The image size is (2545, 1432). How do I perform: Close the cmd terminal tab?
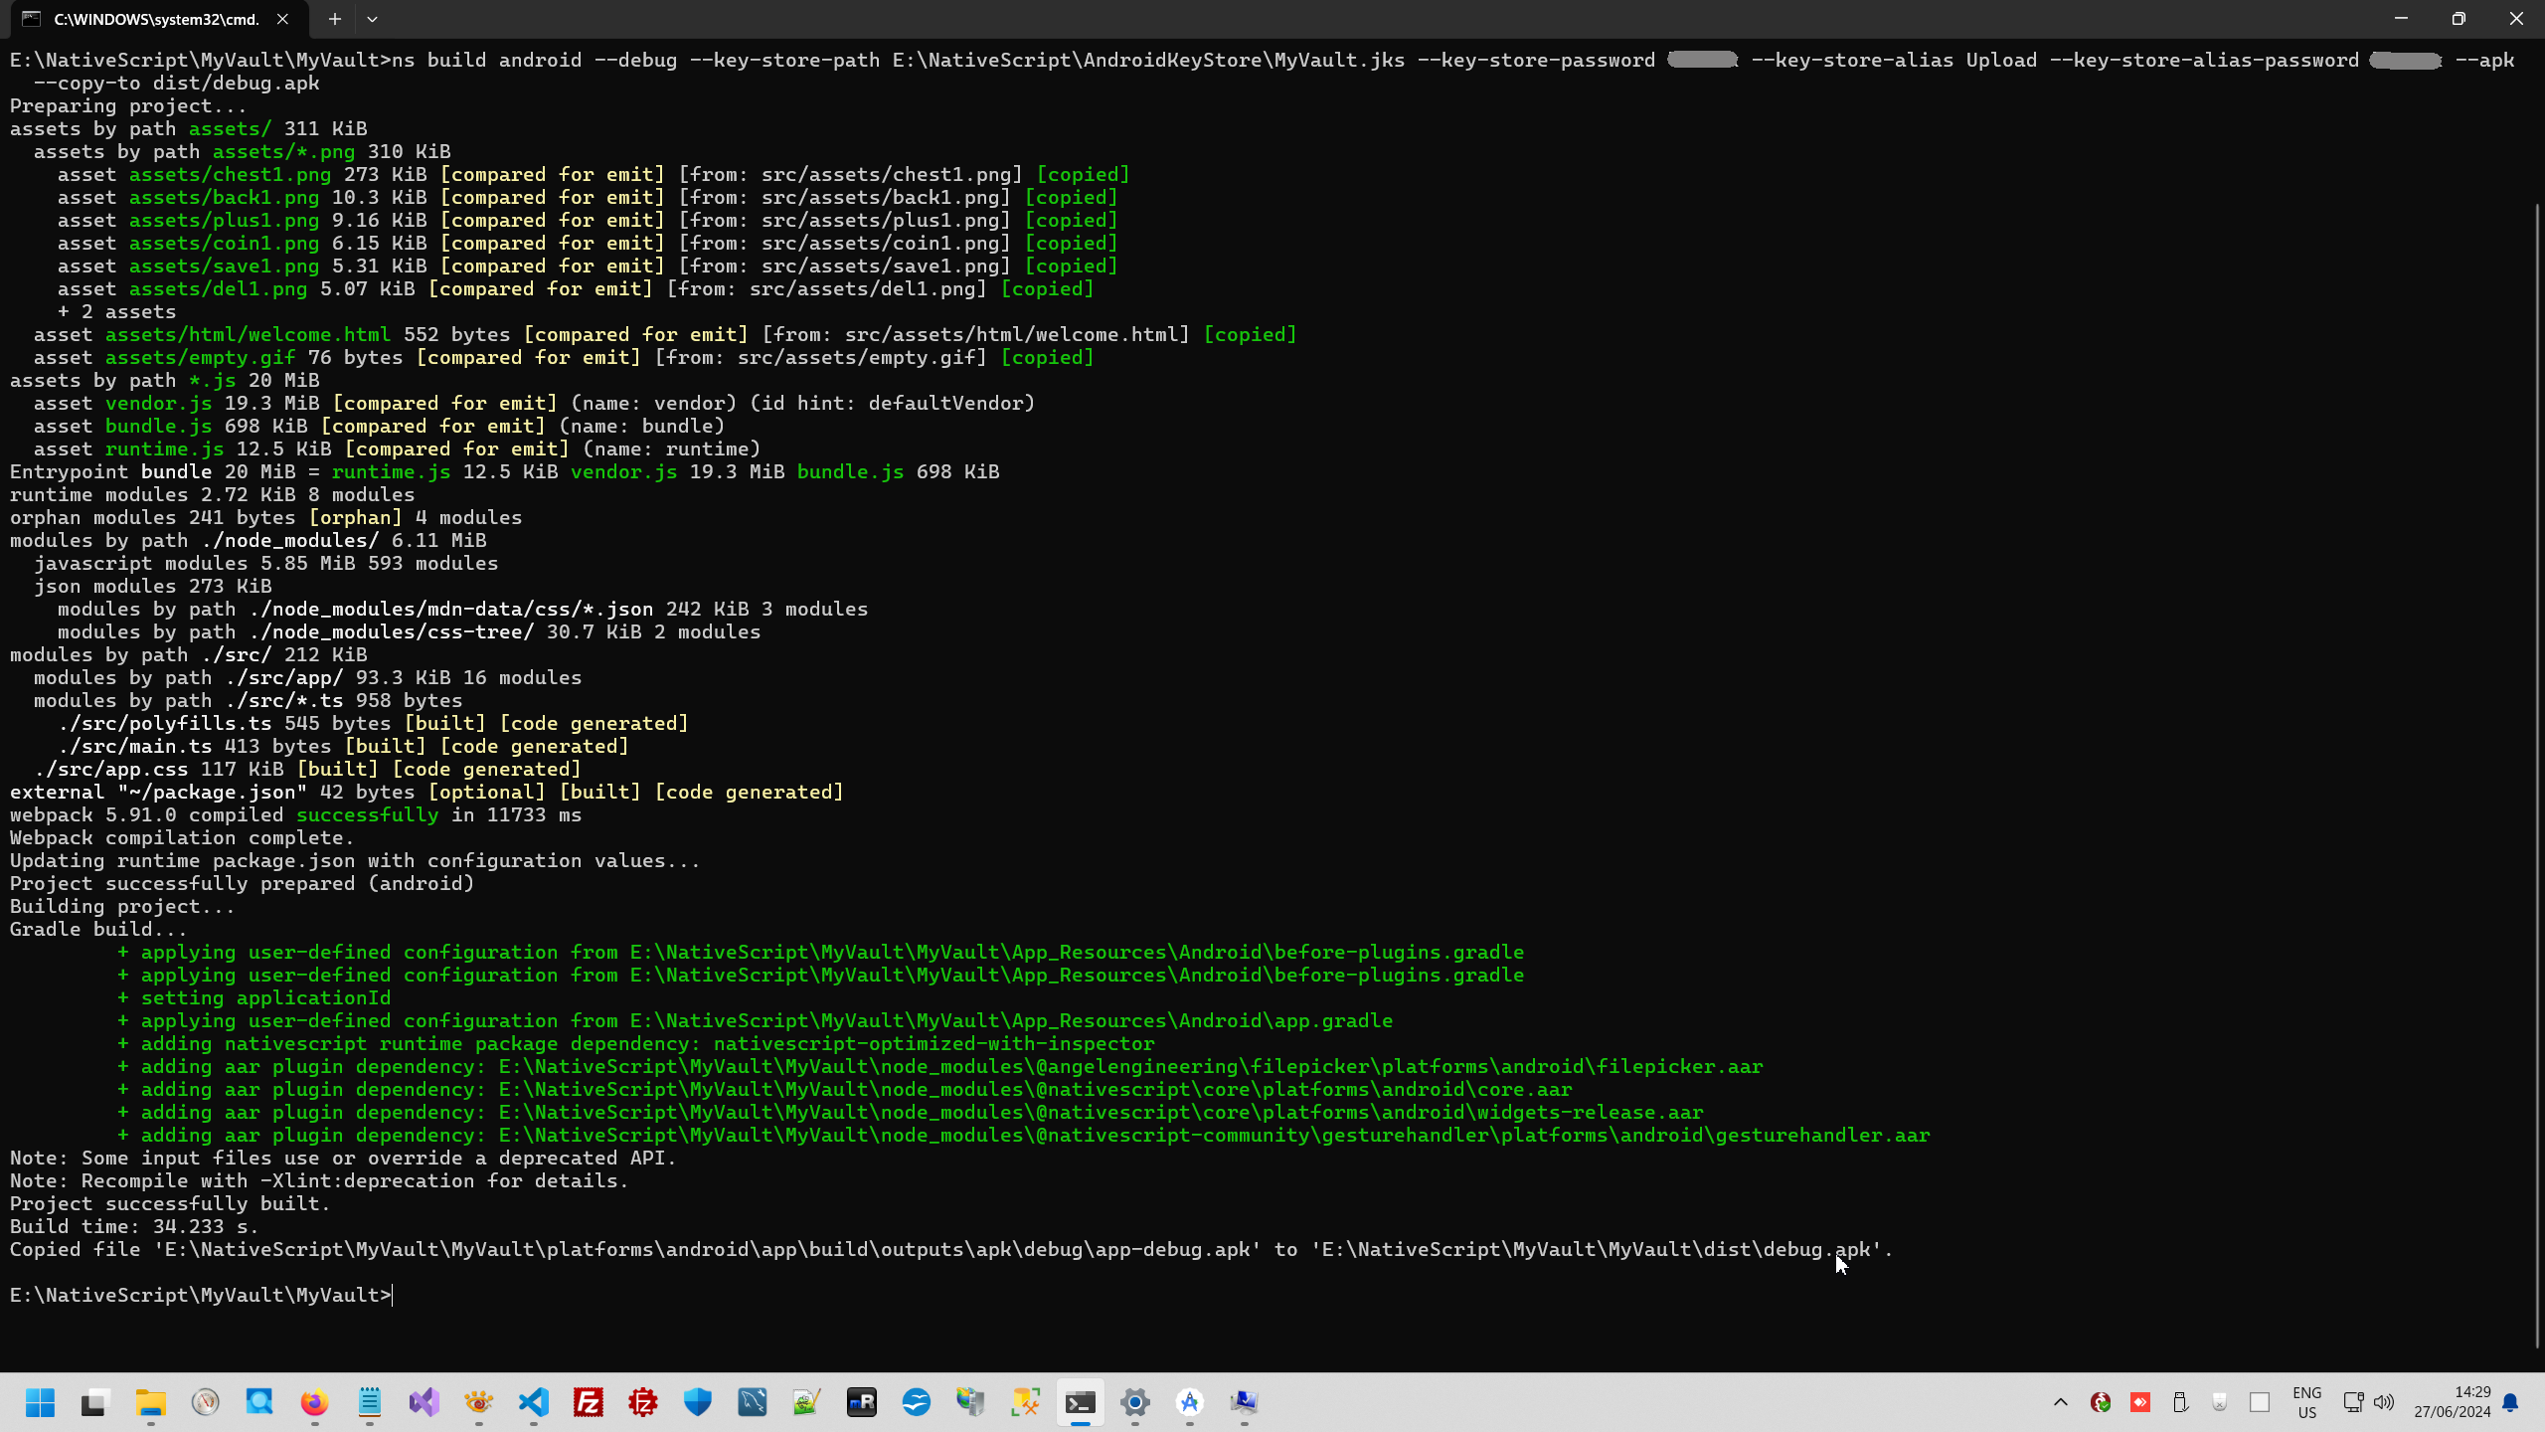[x=282, y=19]
